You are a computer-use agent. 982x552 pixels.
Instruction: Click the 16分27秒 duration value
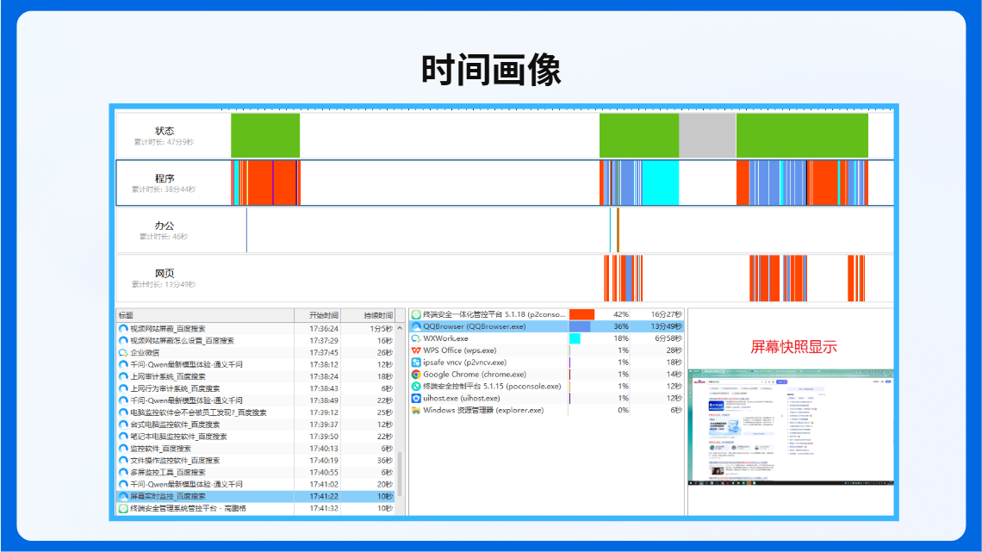(x=667, y=314)
